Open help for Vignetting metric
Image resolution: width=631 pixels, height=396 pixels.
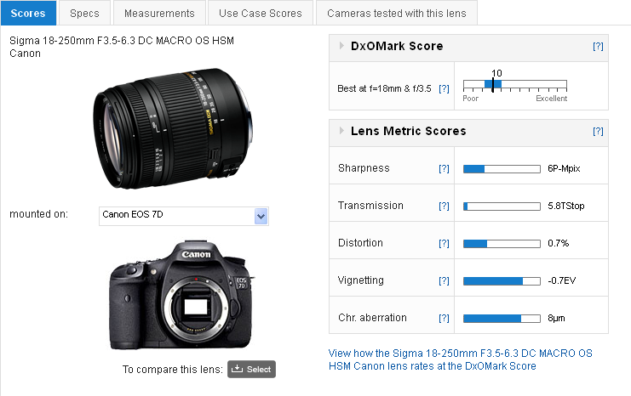tap(444, 280)
